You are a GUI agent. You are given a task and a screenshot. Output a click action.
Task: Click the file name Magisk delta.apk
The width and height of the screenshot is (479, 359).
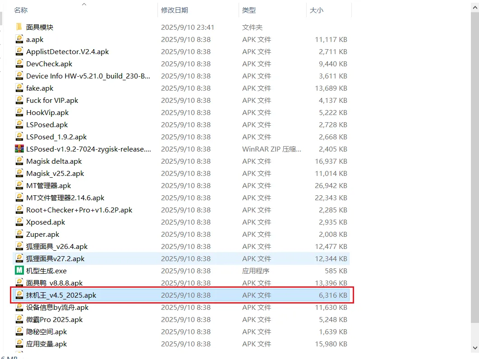[x=54, y=161]
